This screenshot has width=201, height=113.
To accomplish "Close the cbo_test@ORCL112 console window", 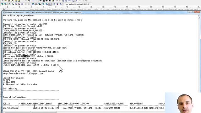I will (x=198, y=12).
